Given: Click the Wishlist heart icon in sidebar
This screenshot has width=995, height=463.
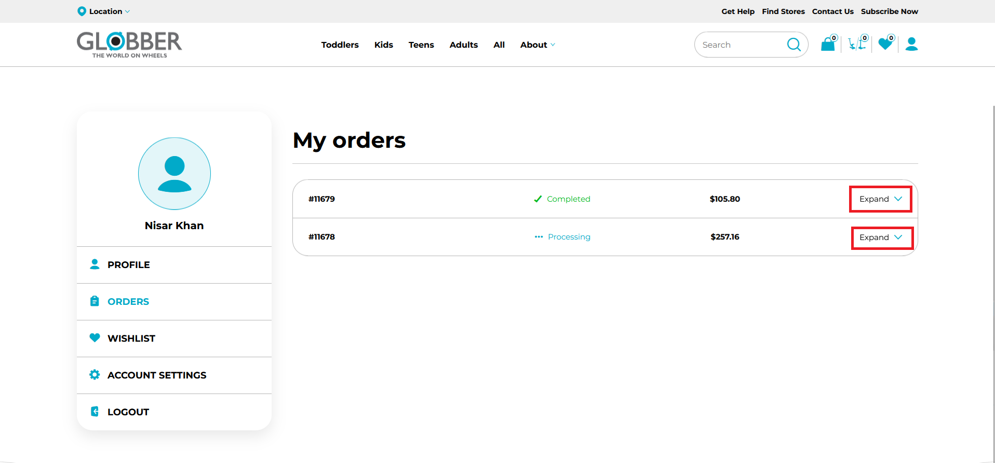Looking at the screenshot, I should pos(95,338).
